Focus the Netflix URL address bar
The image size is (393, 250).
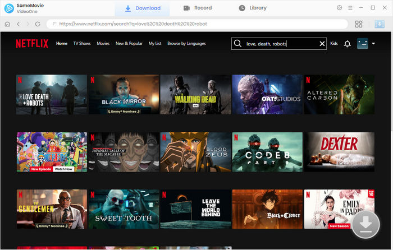pyautogui.click(x=198, y=24)
